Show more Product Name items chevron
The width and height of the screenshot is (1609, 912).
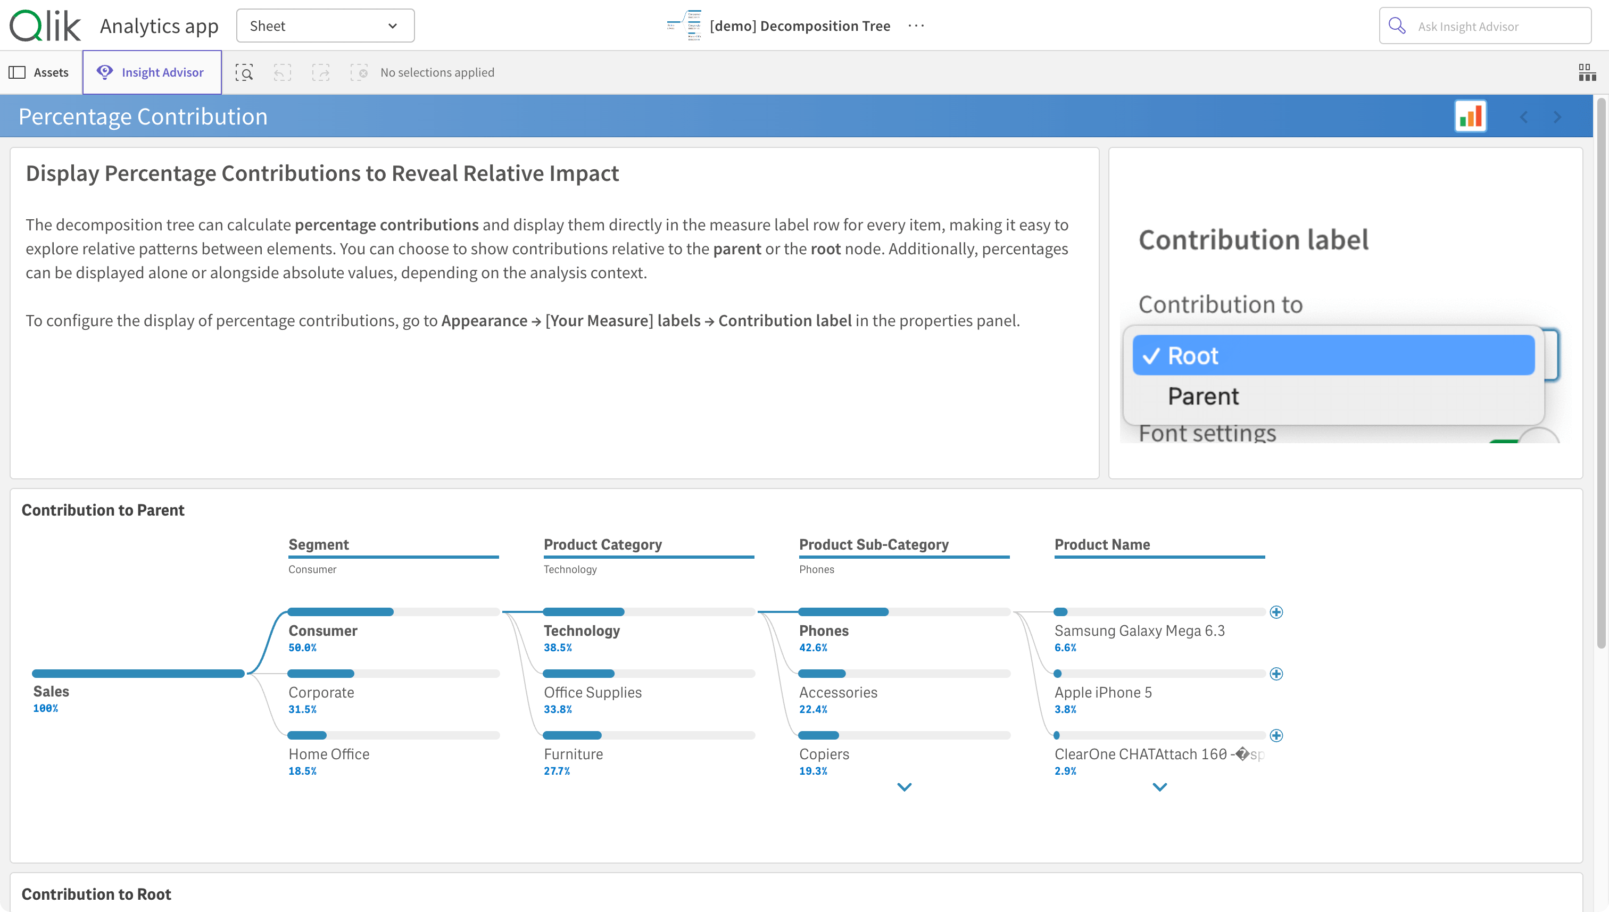[1159, 787]
